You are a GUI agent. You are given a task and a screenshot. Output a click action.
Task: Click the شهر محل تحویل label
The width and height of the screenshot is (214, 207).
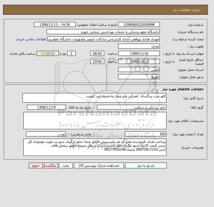(191, 77)
